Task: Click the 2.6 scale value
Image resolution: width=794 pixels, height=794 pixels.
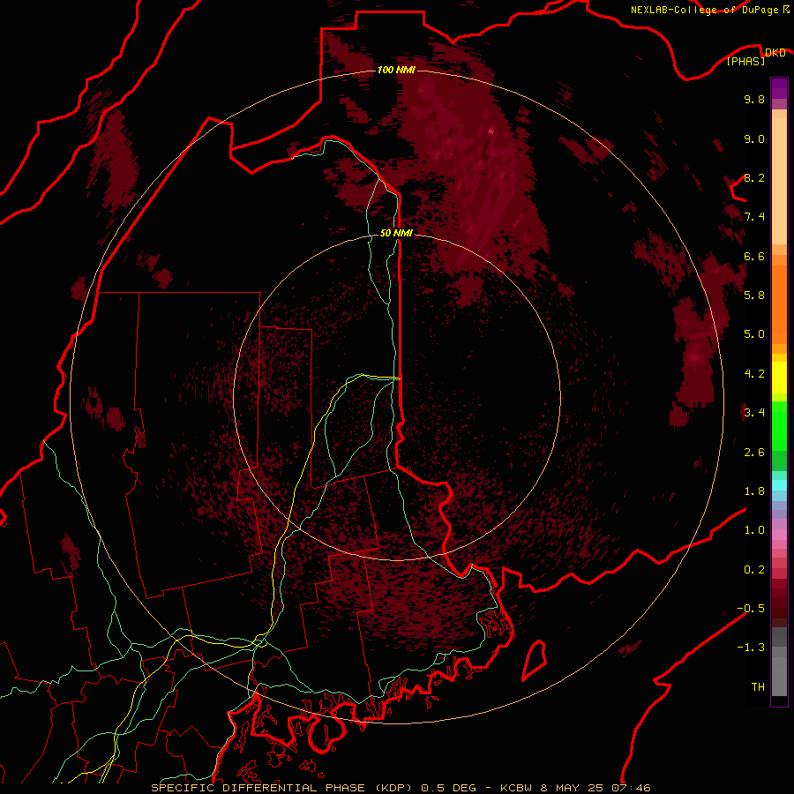Action: [x=754, y=453]
